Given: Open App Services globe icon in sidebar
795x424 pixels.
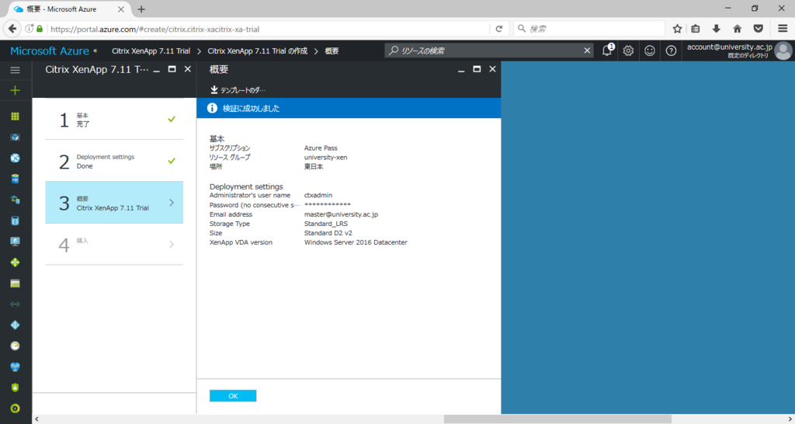Looking at the screenshot, I should [16, 158].
